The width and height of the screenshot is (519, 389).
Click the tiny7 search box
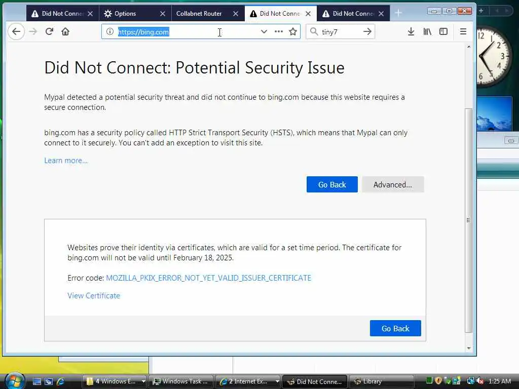click(340, 32)
